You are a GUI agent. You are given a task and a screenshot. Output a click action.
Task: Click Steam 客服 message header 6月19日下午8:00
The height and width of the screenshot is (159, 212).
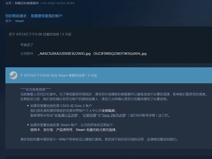58,76
